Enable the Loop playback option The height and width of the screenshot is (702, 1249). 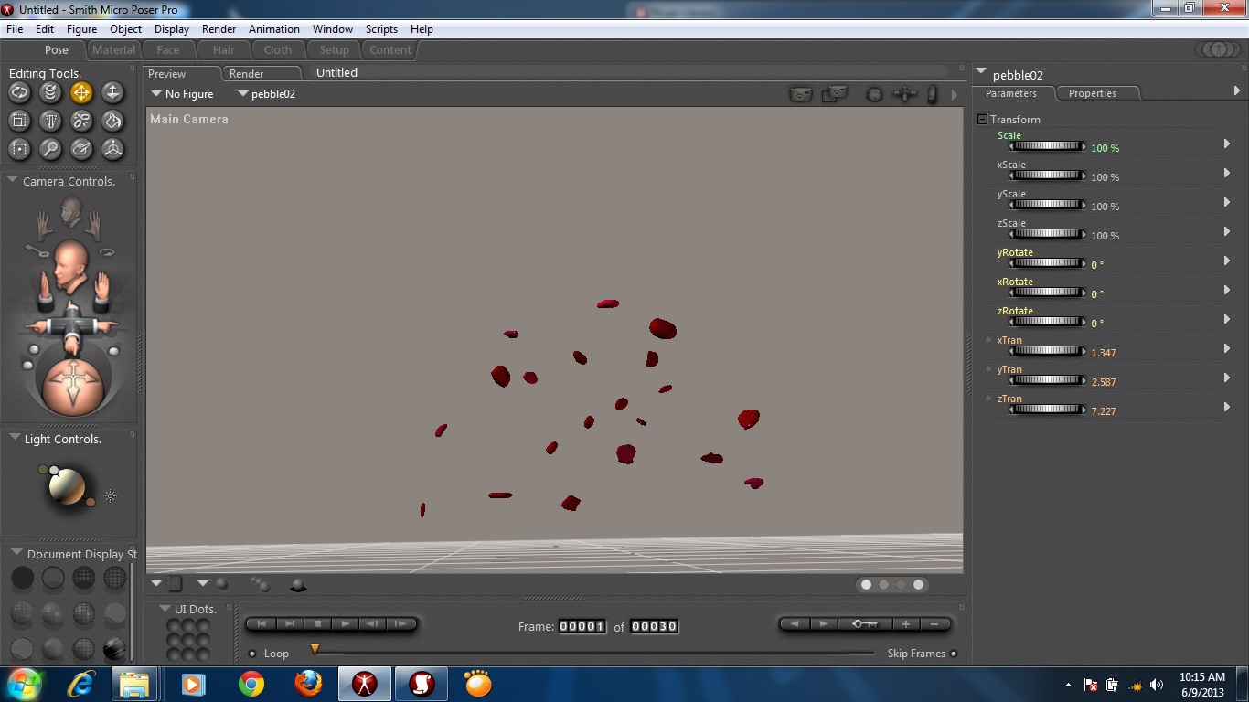pos(252,654)
